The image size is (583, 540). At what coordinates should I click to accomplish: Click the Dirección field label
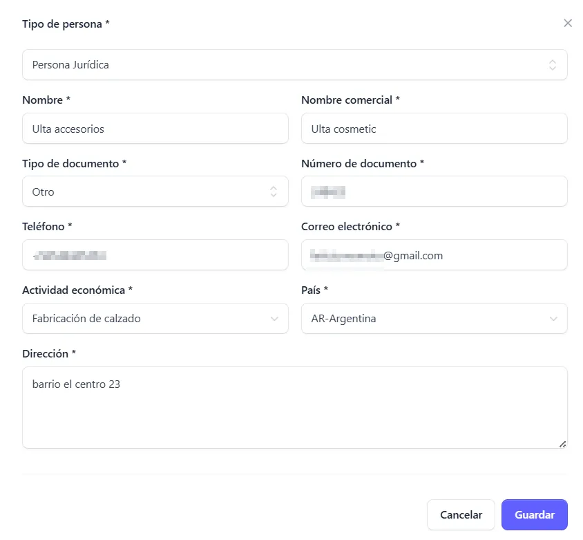click(x=49, y=354)
